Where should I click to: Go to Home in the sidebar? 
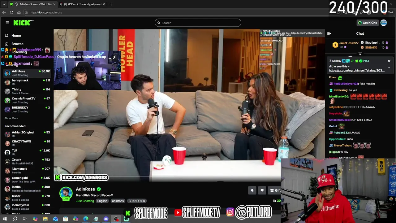pos(13,36)
